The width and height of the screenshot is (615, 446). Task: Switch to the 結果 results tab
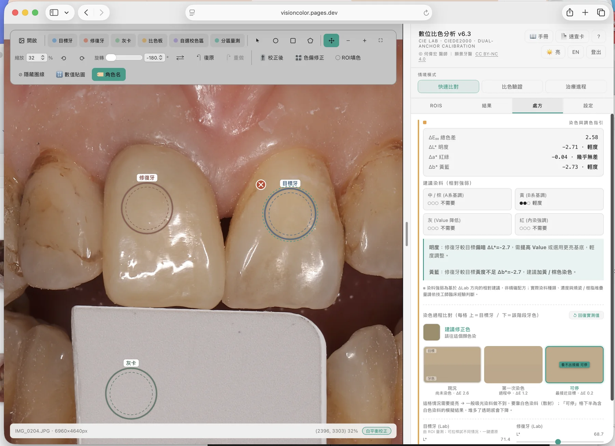tap(487, 106)
